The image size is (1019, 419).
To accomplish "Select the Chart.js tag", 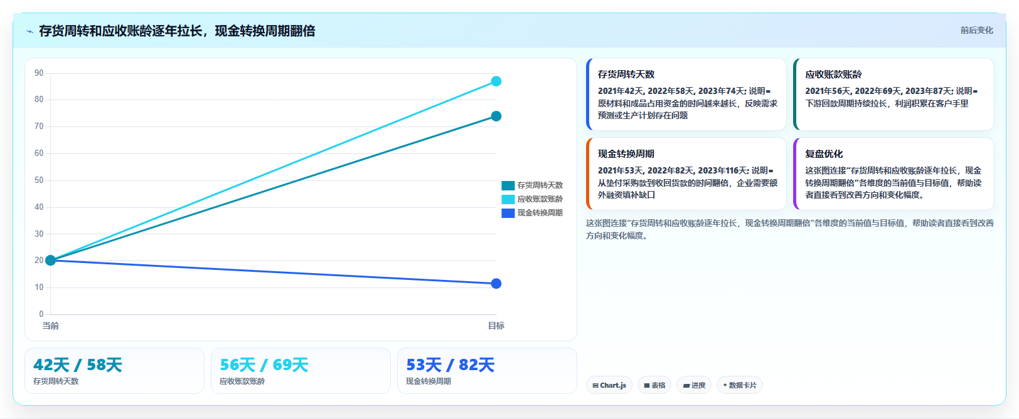I will [x=609, y=385].
